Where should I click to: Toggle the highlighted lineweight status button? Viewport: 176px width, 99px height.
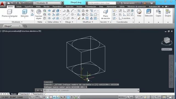click(x=68, y=97)
